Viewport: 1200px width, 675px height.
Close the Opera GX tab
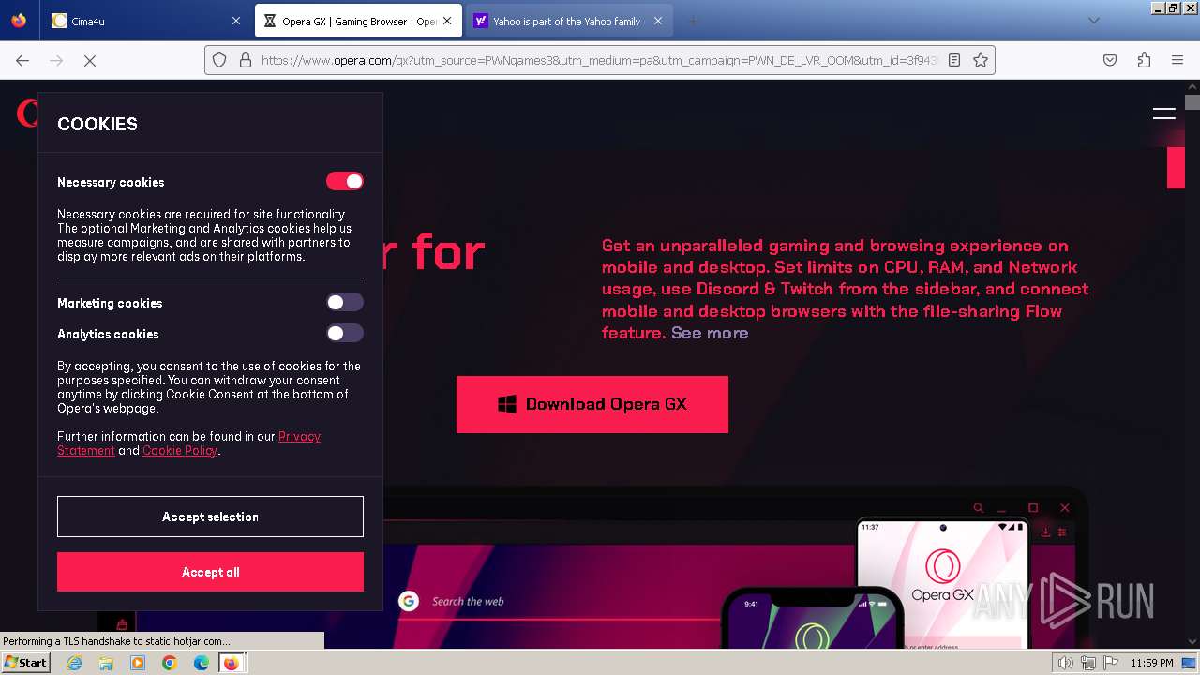tap(449, 21)
